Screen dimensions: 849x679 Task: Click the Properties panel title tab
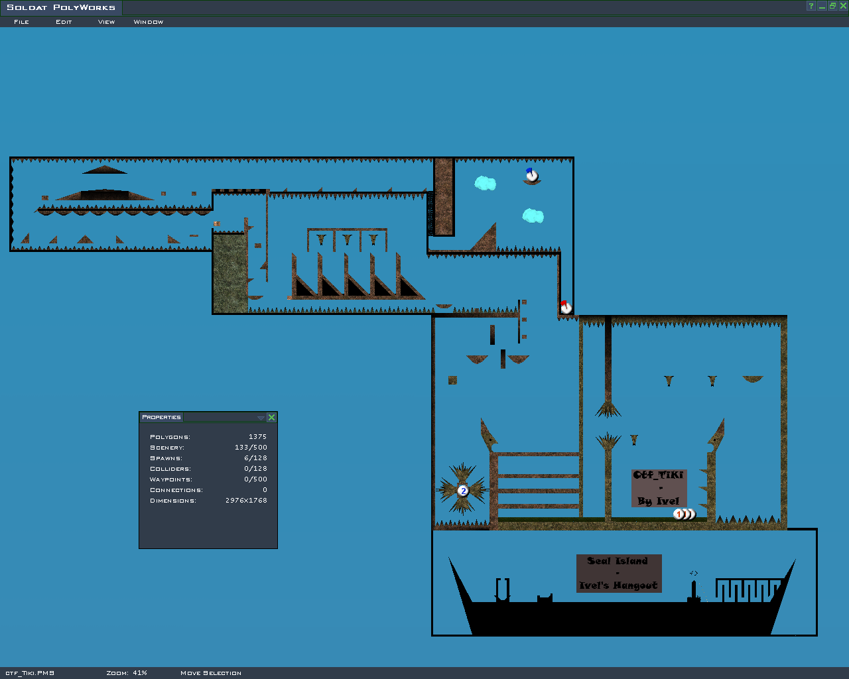(161, 417)
